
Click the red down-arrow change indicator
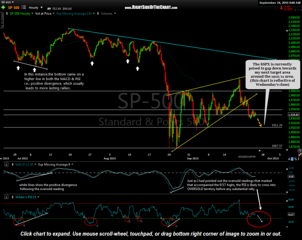click(281, 8)
